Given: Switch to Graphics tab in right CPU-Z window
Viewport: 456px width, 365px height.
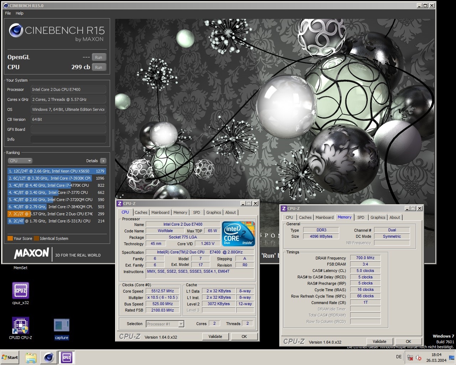Looking at the screenshot, I should click(x=378, y=217).
